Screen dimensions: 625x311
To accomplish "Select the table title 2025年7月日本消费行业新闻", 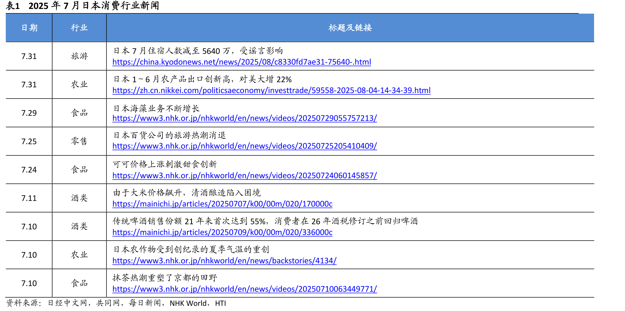I will 94,6.
